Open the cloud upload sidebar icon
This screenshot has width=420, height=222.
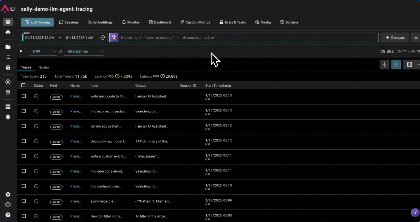[x=8, y=32]
